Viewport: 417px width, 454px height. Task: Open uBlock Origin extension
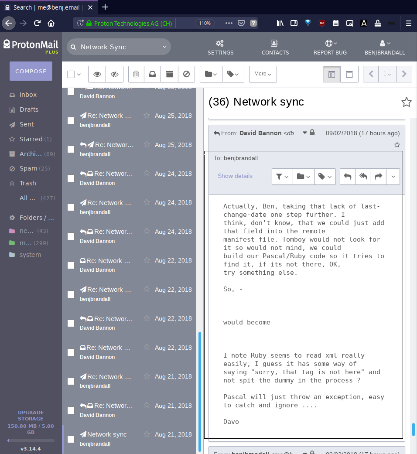(322, 23)
